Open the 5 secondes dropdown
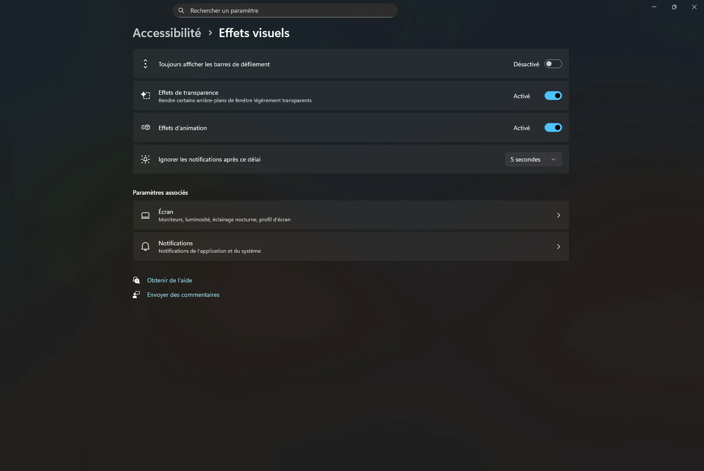704x471 pixels. [533, 159]
